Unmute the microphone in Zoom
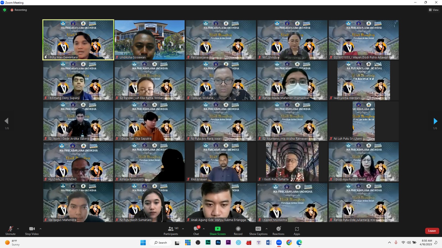 pyautogui.click(x=10, y=231)
